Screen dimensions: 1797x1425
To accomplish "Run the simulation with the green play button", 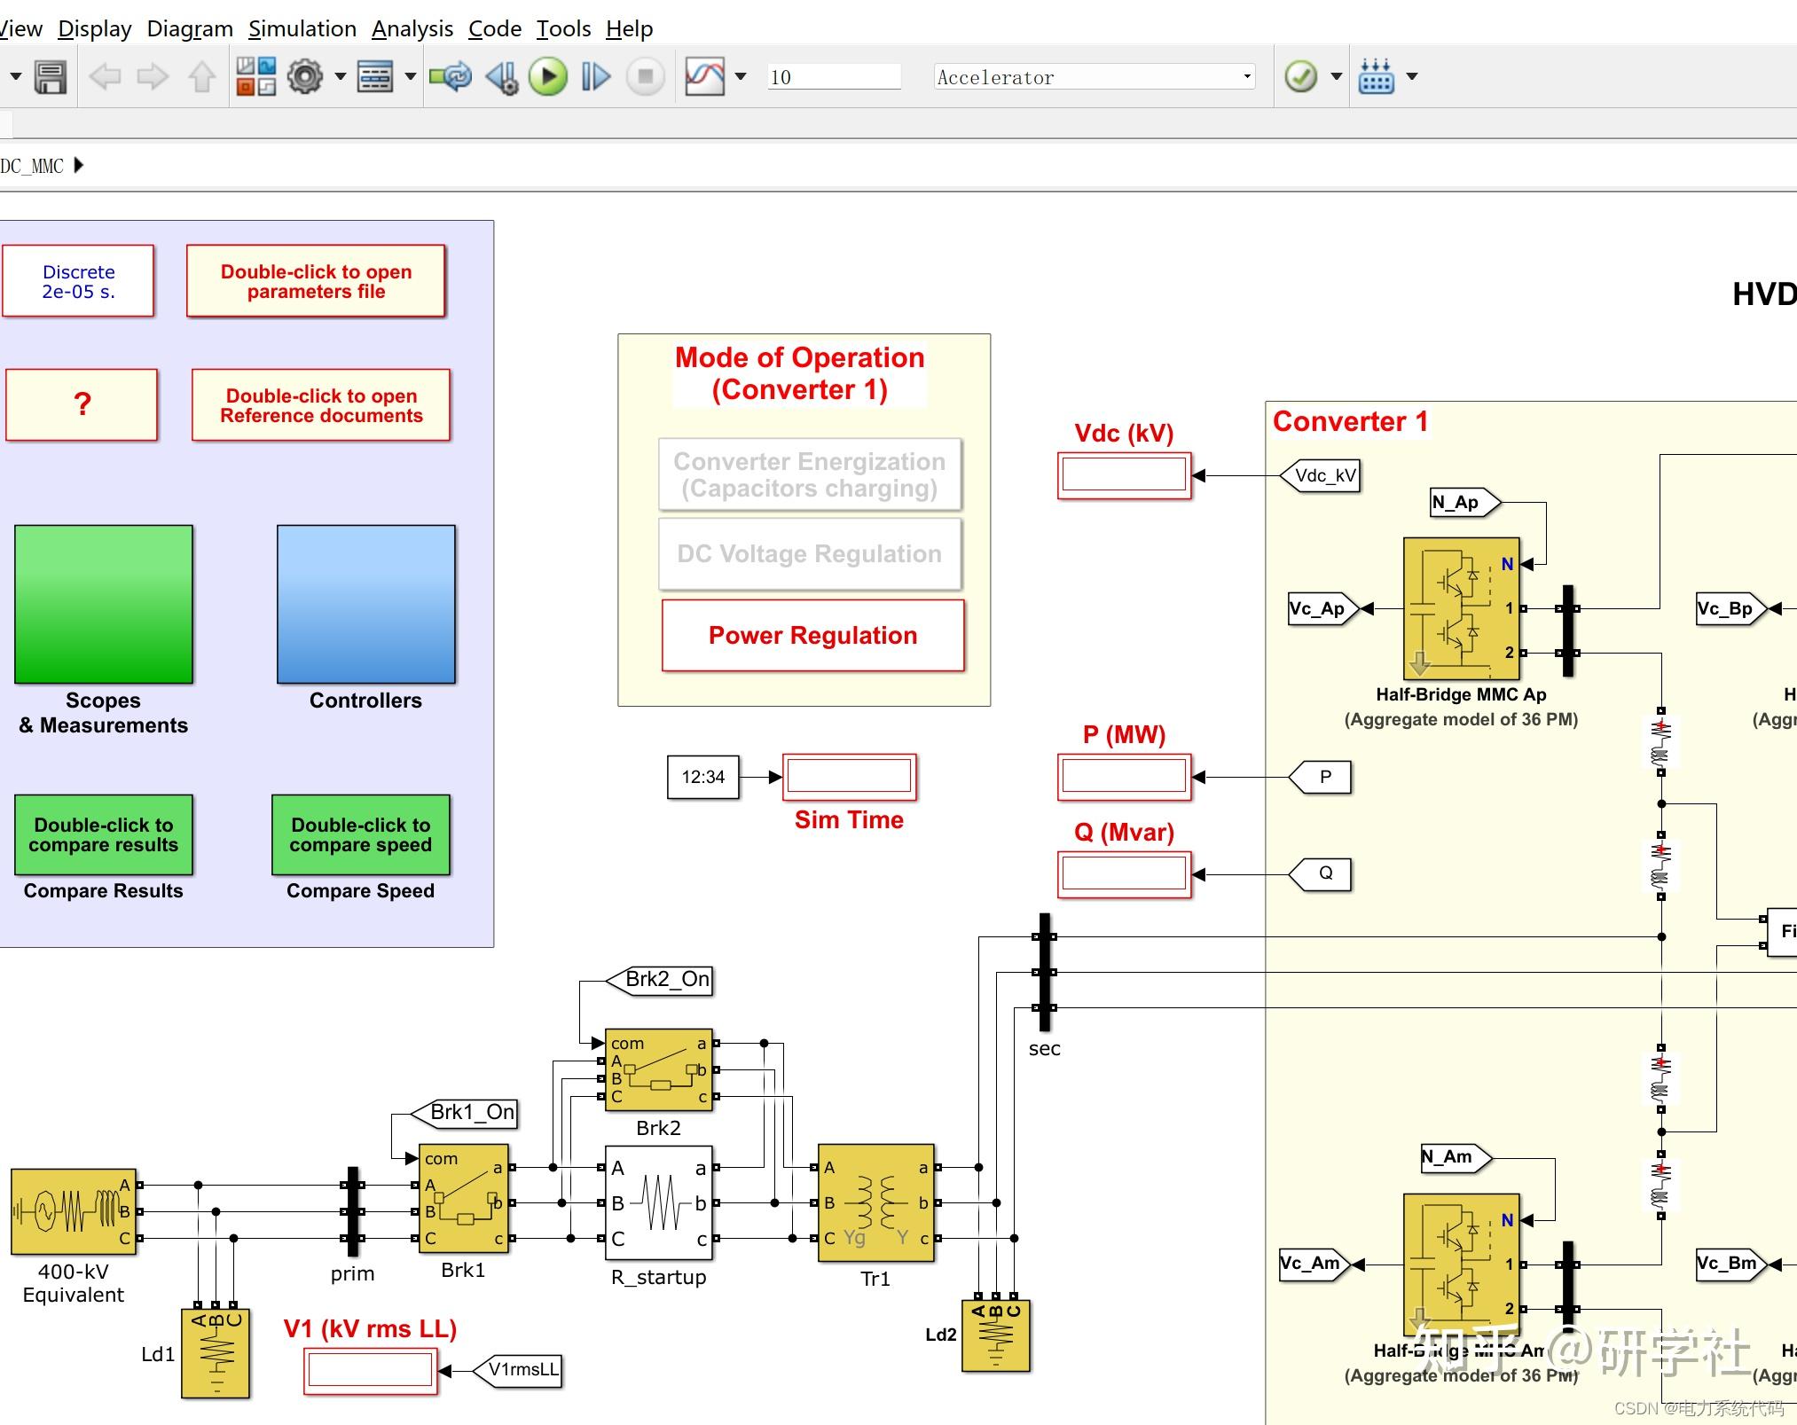I will pos(547,77).
